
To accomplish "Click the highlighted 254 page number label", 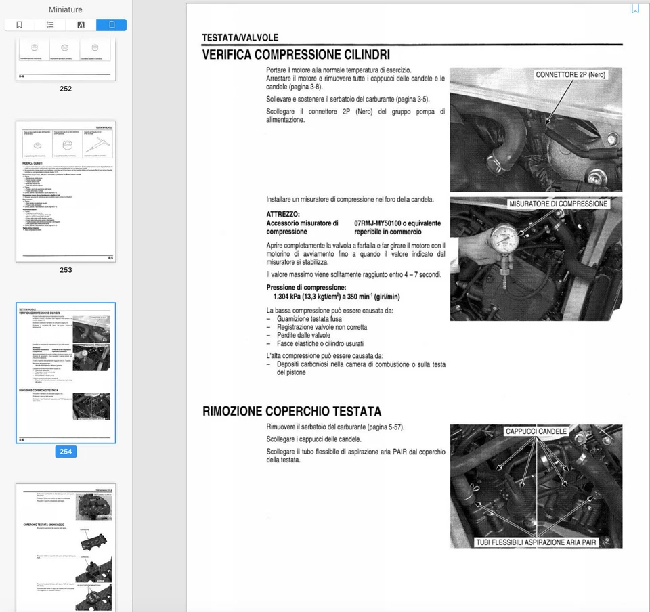I will coord(66,451).
